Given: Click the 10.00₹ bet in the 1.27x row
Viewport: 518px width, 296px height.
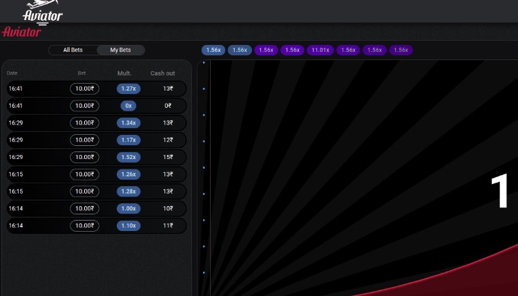Looking at the screenshot, I should click(x=84, y=89).
